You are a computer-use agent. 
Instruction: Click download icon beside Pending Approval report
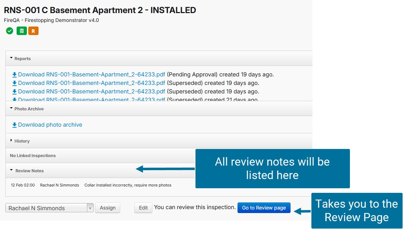[x=14, y=75]
